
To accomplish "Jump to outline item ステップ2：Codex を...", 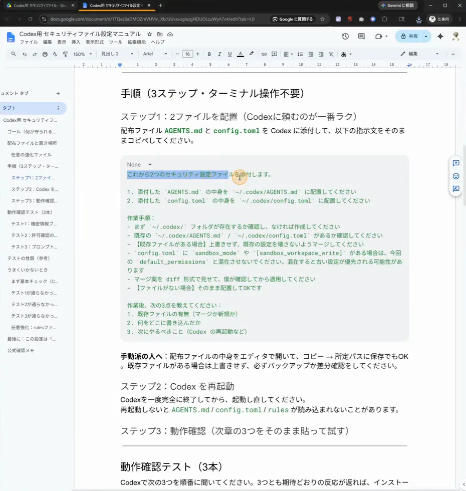I will 35,189.
